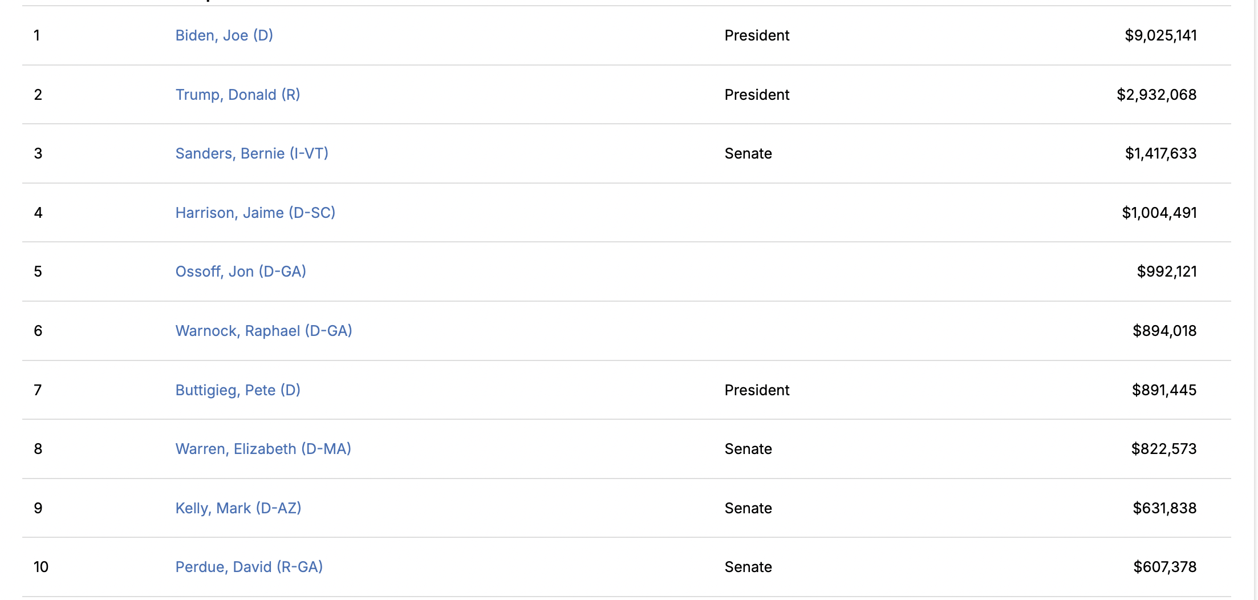Select the Kelly, Mark (D-AZ) link
Viewport: 1258px width, 600px height.
[238, 508]
